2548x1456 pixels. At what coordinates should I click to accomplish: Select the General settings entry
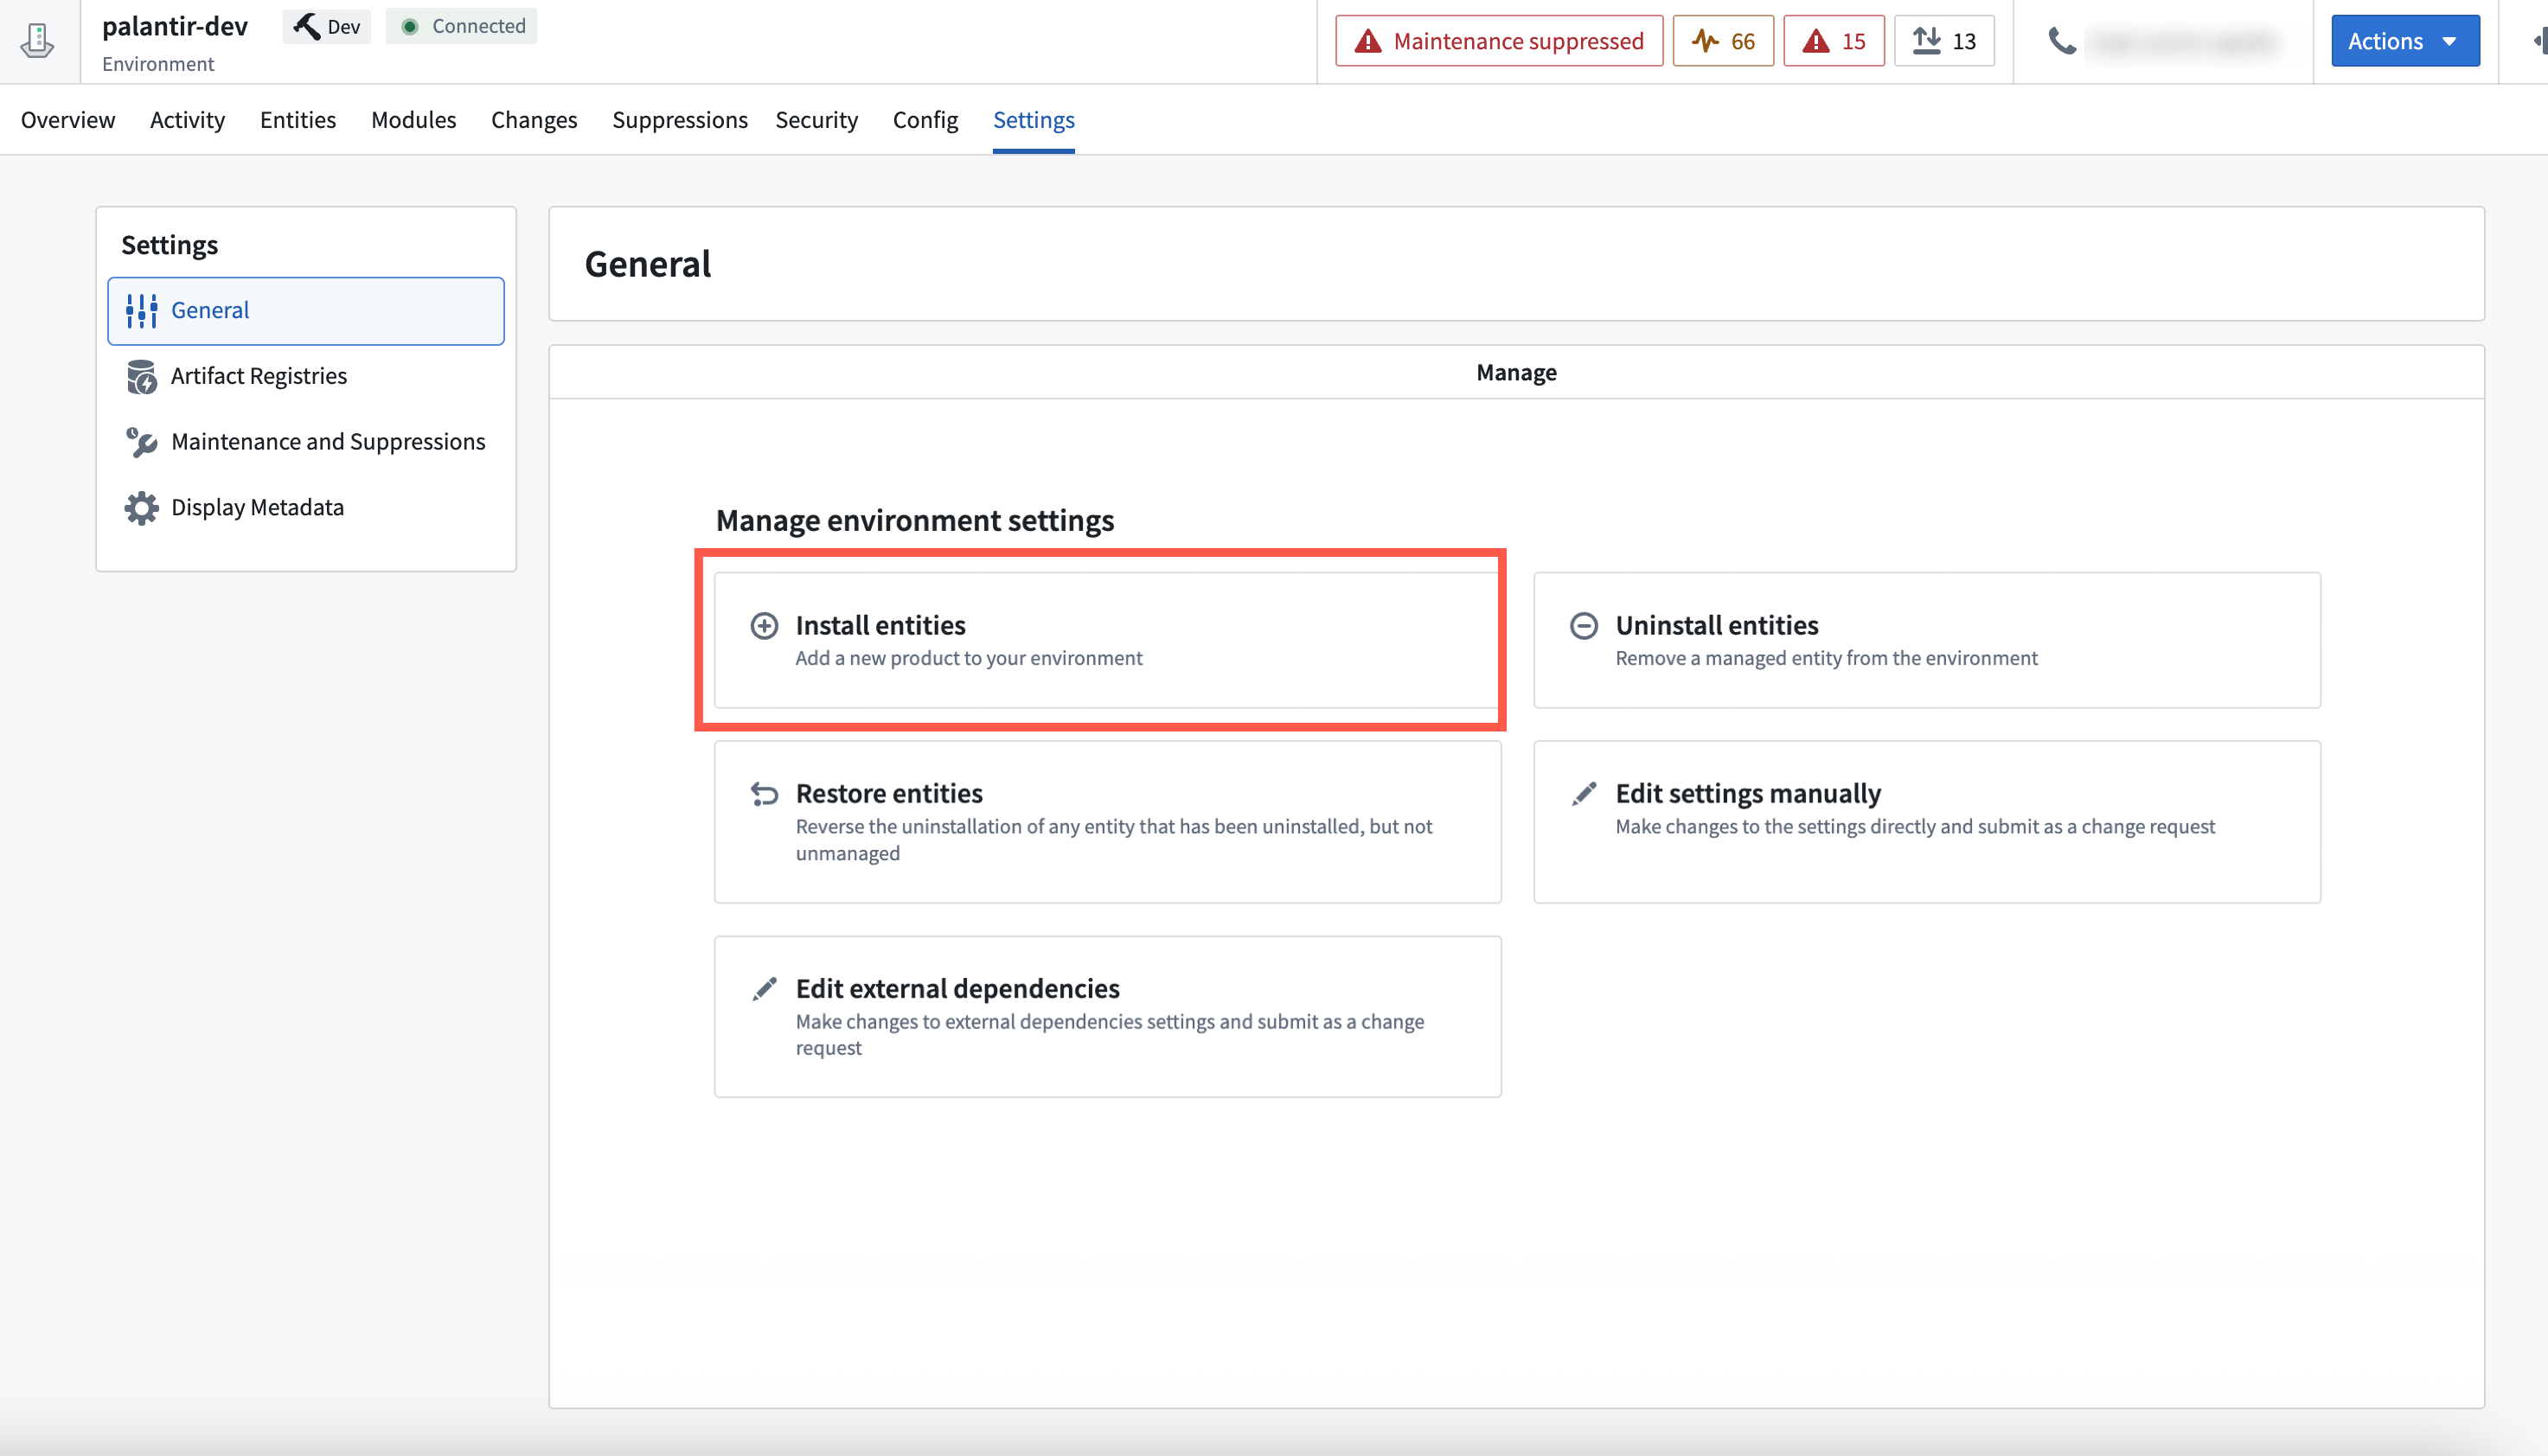pyautogui.click(x=209, y=310)
